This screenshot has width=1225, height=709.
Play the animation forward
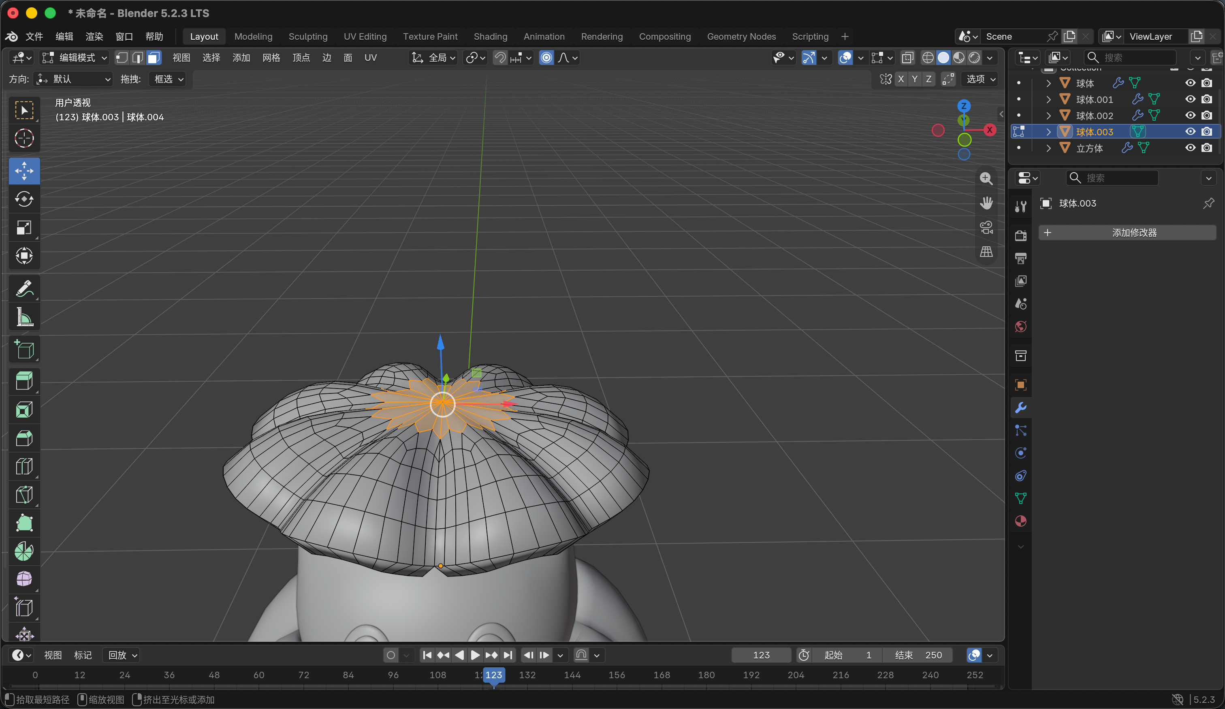click(475, 655)
